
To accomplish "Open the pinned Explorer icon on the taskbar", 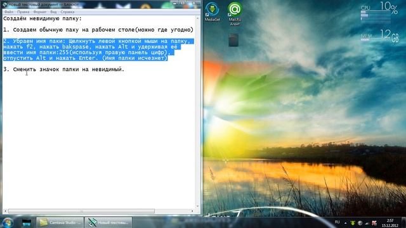I will pyautogui.click(x=27, y=222).
